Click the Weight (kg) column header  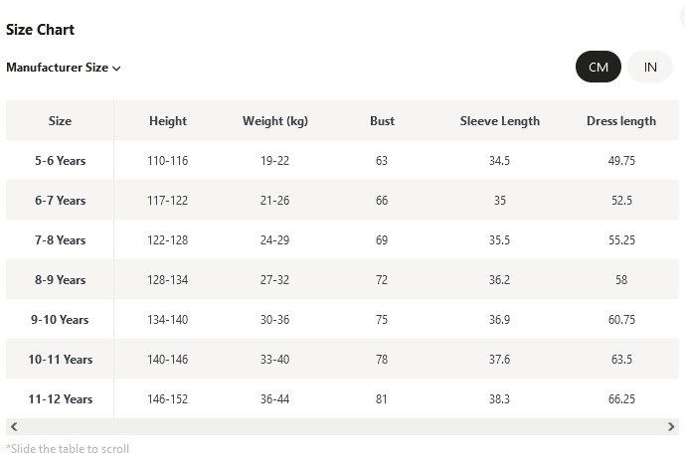[275, 121]
